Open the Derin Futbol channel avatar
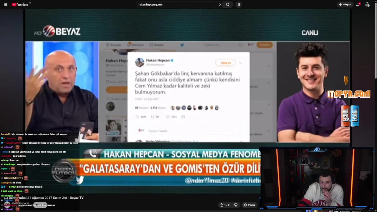The width and height of the screenshot is (377, 212). [x=7, y=205]
